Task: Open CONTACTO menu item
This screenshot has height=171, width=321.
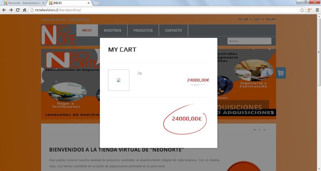Action: (173, 30)
